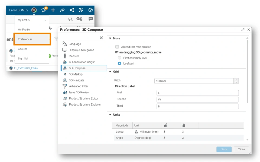Image resolution: width=260 pixels, height=162 pixels.
Task: Click the search magnifier icon below top bar
Action: click(x=70, y=19)
